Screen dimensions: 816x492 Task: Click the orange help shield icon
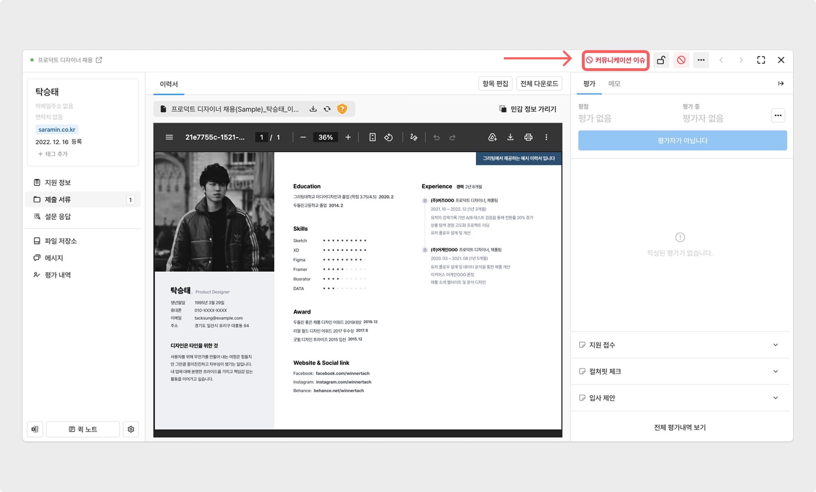coord(342,109)
